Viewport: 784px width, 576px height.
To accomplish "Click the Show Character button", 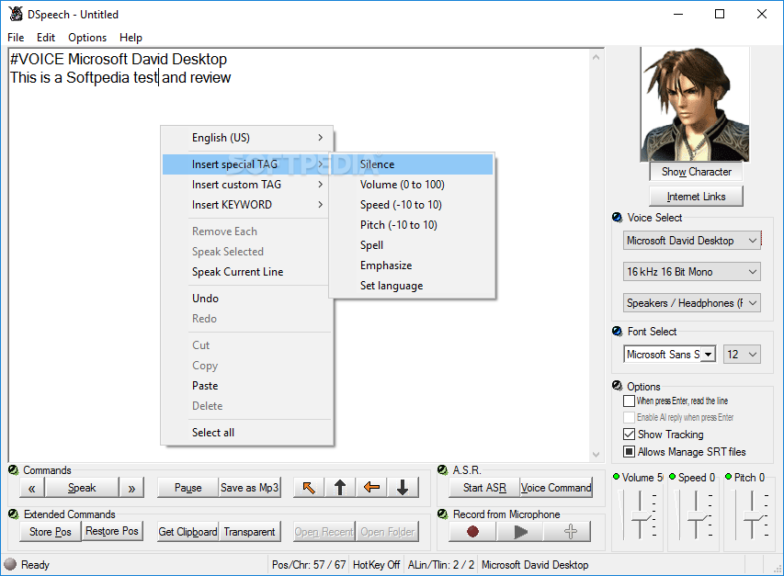I will tap(696, 172).
